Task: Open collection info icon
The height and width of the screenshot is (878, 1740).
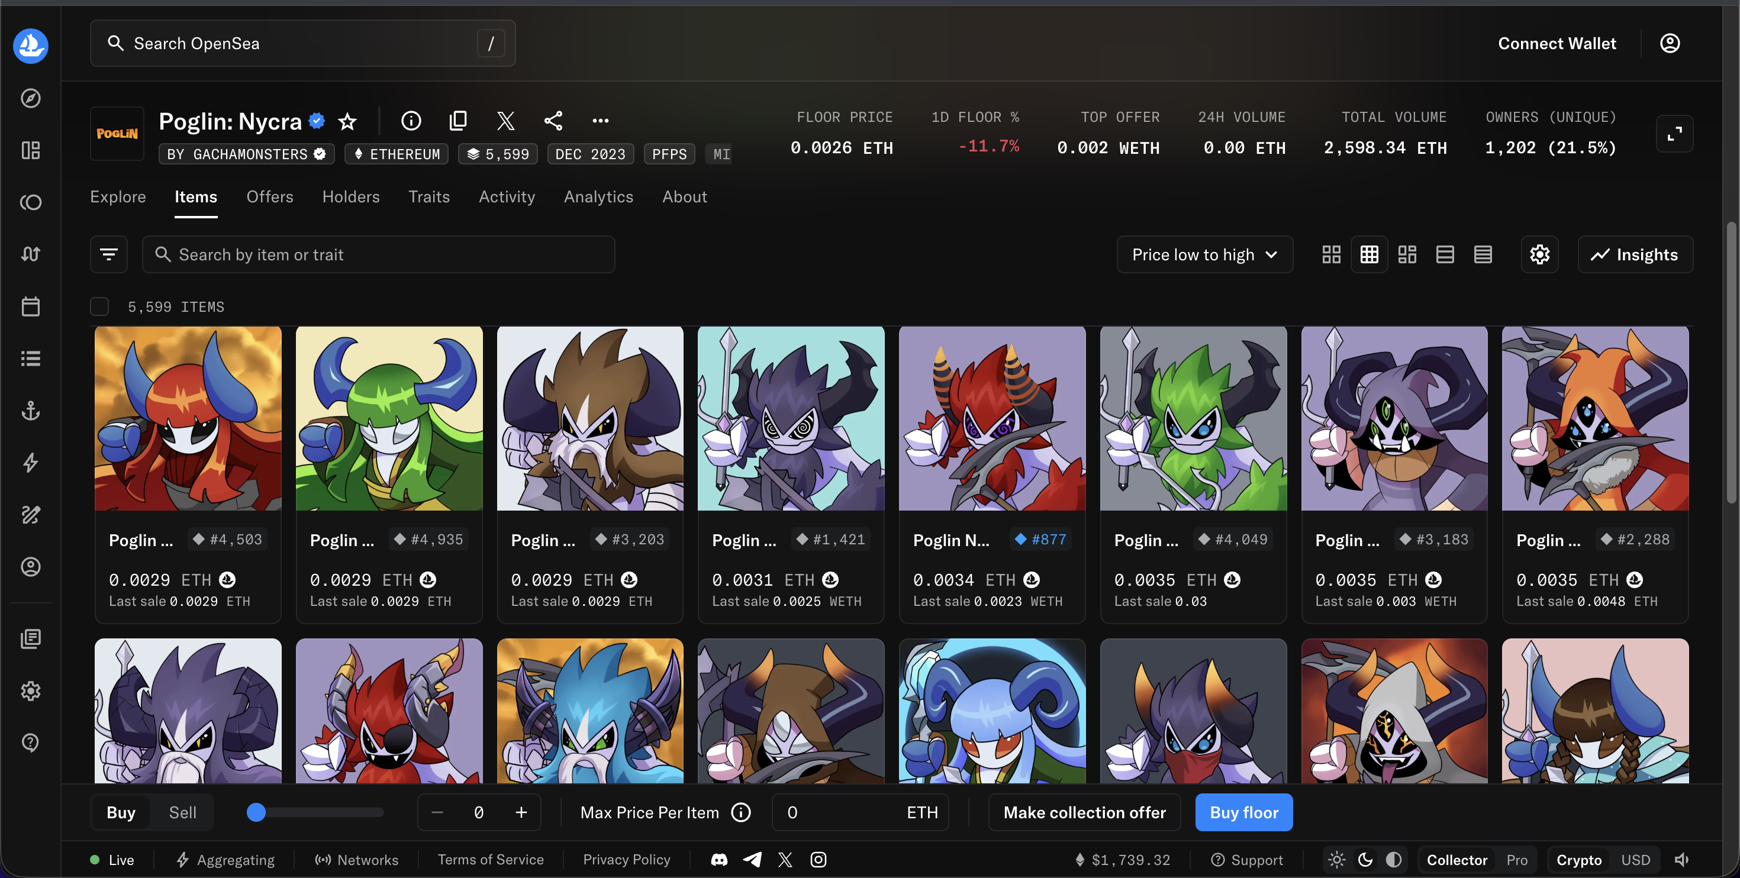Action: tap(411, 121)
